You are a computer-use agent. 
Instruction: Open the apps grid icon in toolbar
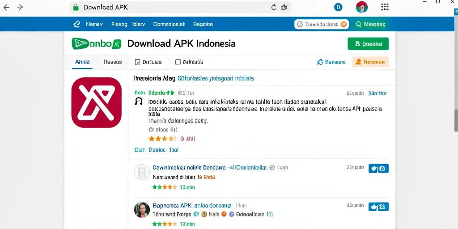pos(385,7)
